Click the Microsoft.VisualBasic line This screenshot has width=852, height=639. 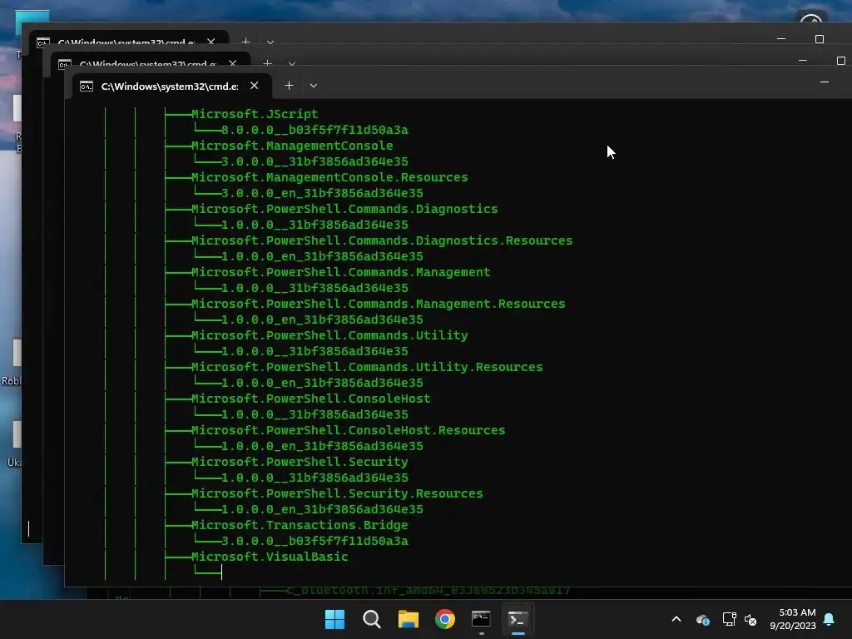pyautogui.click(x=270, y=557)
